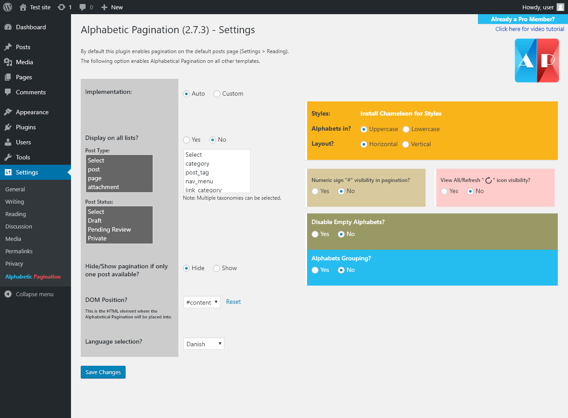Image resolution: width=568 pixels, height=418 pixels.
Task: Click the Tools wrench icon
Action: coord(8,157)
